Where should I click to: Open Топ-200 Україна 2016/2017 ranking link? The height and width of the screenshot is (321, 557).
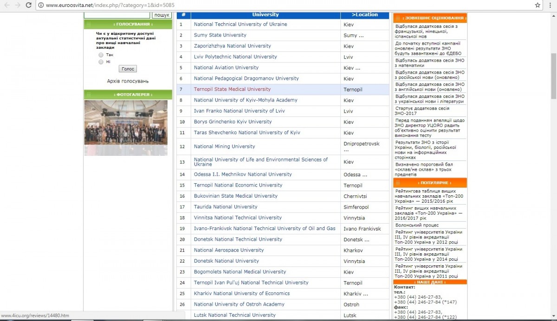pos(429,213)
